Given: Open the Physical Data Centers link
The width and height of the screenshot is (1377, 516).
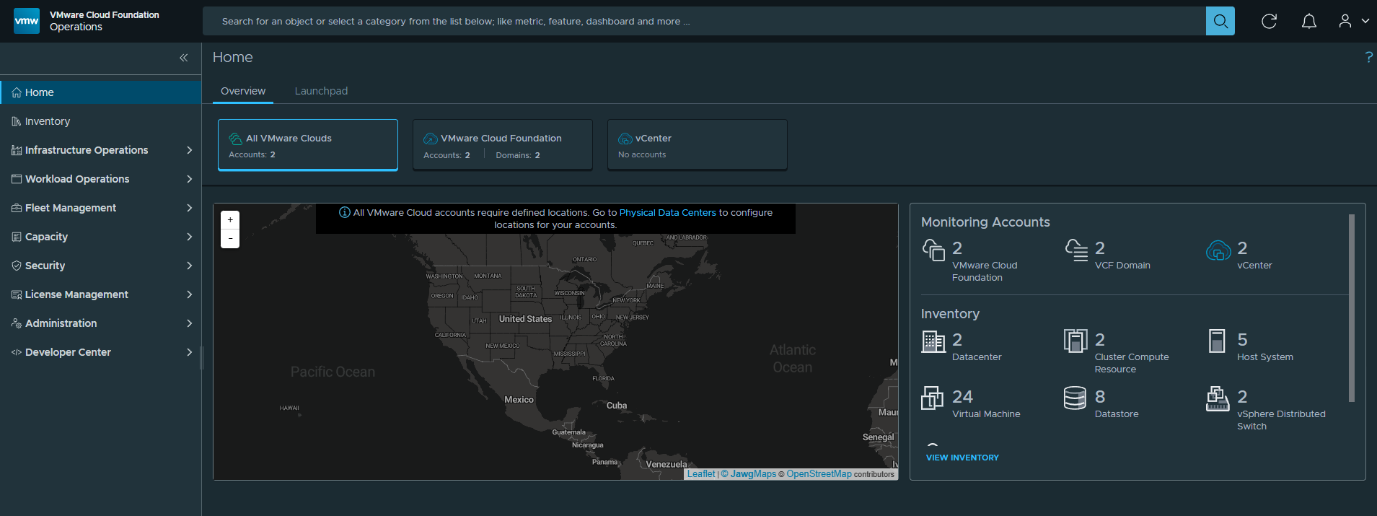Looking at the screenshot, I should point(668,213).
